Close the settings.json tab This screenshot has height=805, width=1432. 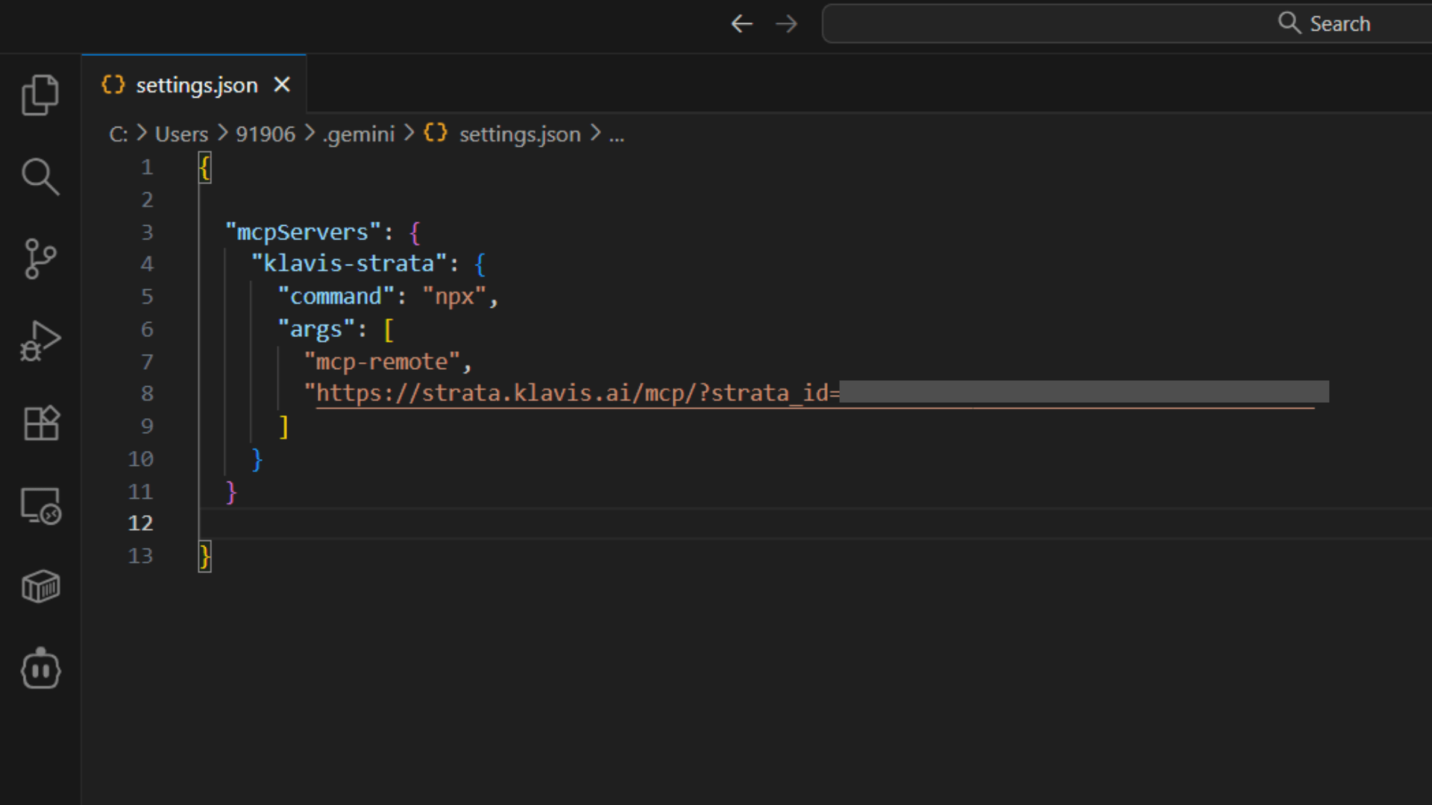(281, 85)
